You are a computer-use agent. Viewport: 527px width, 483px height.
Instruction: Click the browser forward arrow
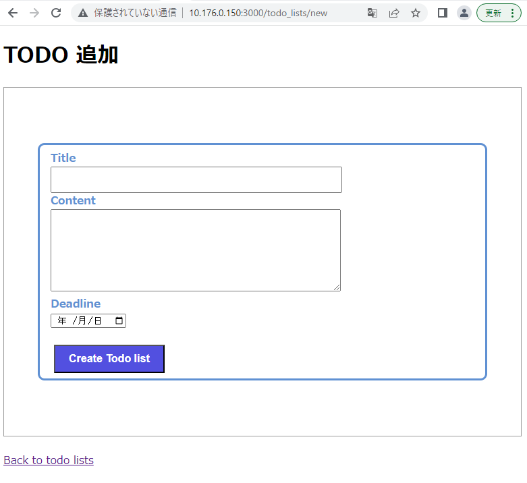[34, 13]
